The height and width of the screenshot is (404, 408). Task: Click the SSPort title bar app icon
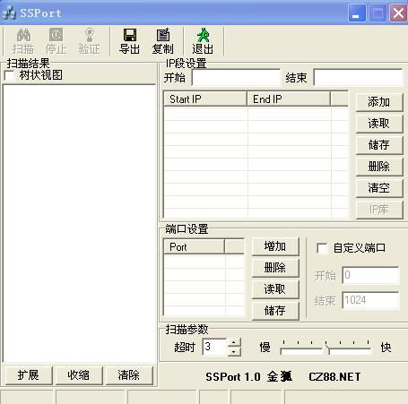tap(9, 13)
